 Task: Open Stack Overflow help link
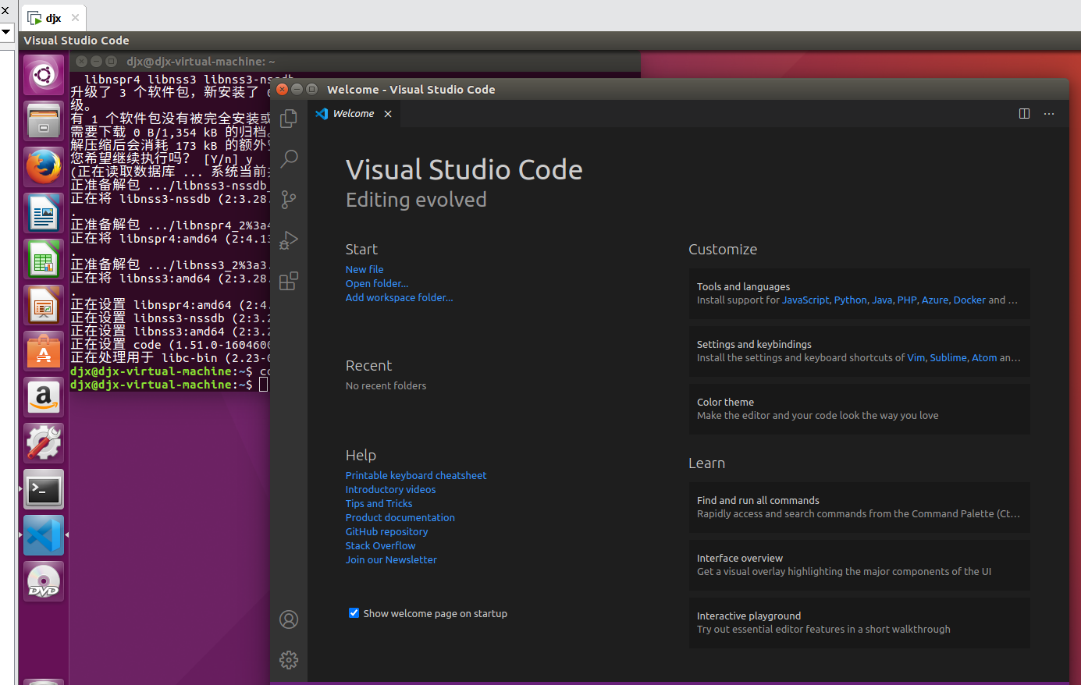(380, 545)
